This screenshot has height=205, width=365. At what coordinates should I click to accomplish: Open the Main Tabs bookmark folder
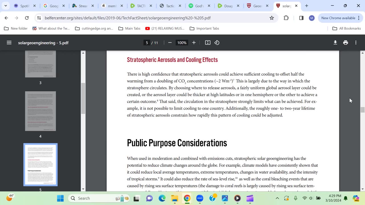tap(129, 28)
